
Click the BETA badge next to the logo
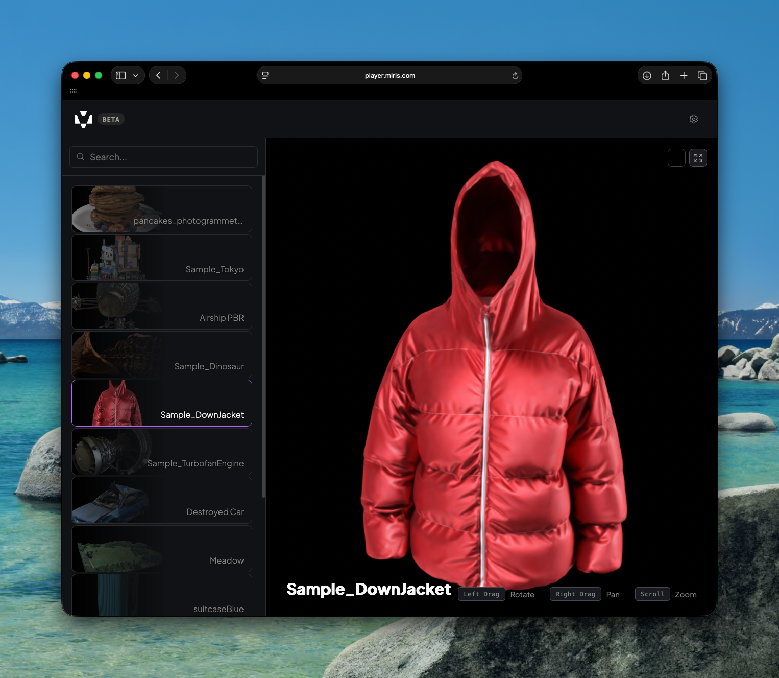pos(110,119)
